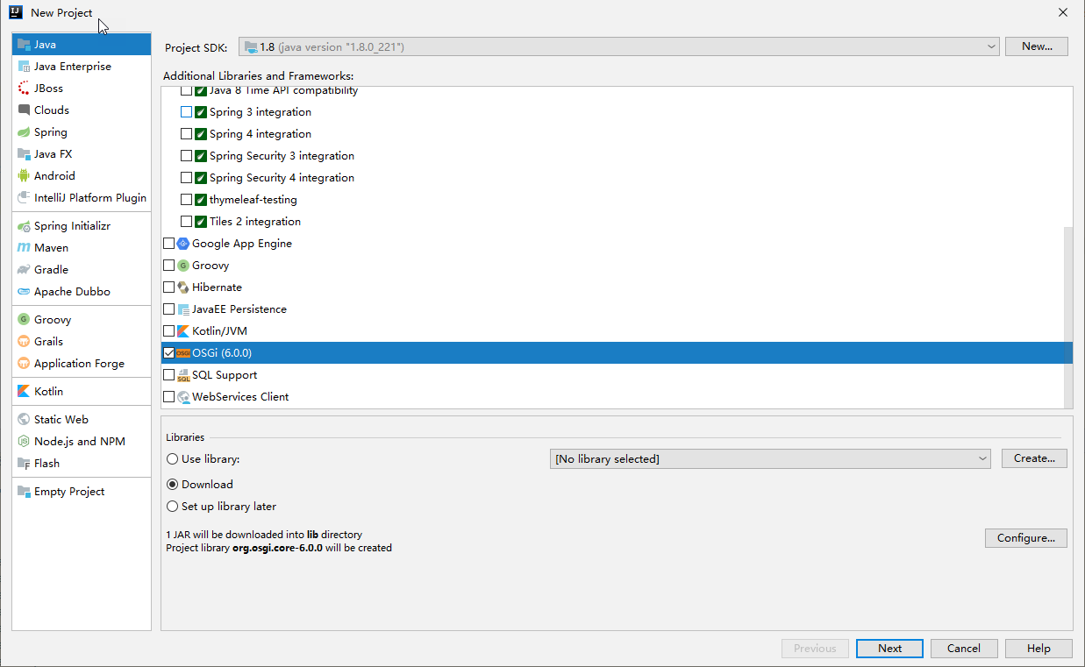This screenshot has width=1085, height=667.
Task: Choose the Android robot icon
Action: (x=24, y=176)
